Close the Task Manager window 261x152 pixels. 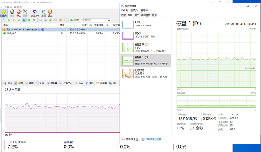[256, 6]
